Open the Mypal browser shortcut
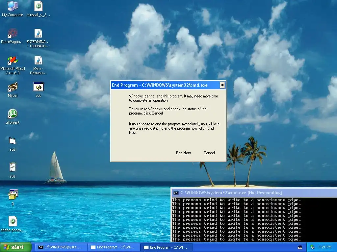 13,90
